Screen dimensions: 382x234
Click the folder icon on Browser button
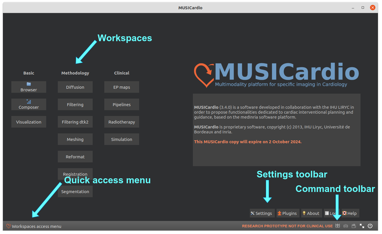click(x=29, y=84)
